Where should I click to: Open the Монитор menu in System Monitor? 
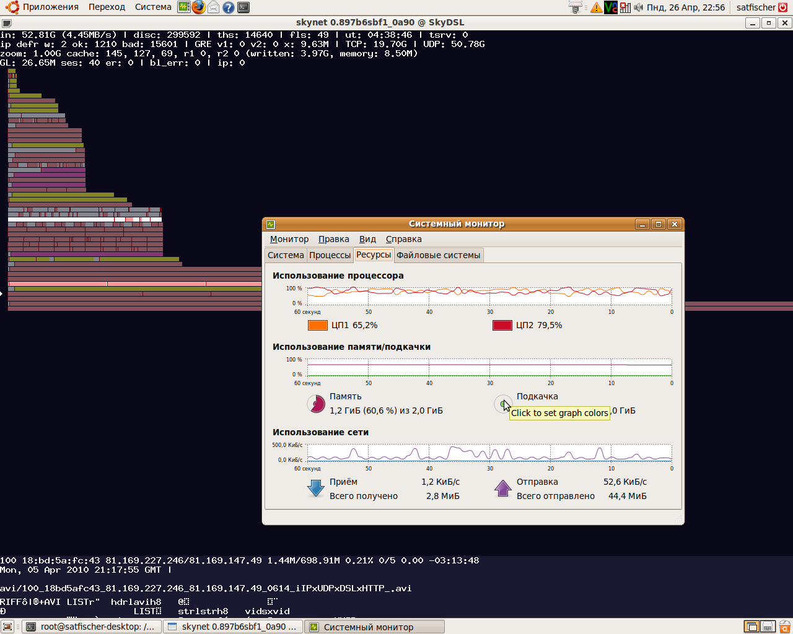point(289,239)
